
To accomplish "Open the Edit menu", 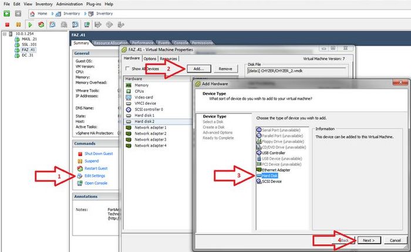I will (17, 4).
